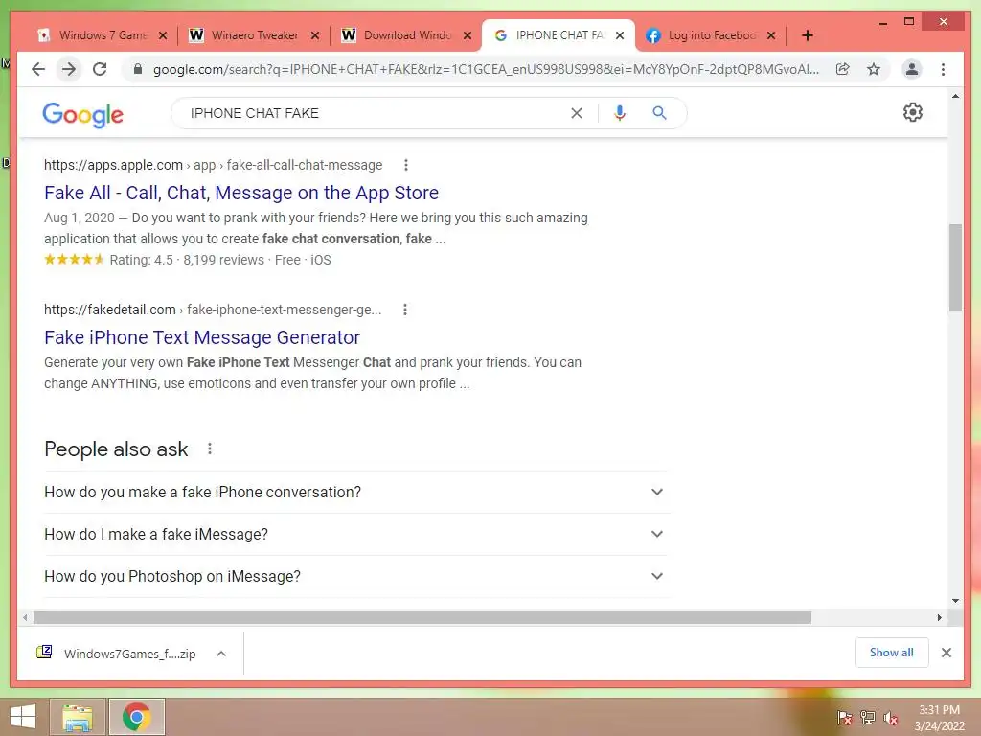Click the scroll right arrow
Image resolution: width=981 pixels, height=736 pixels.
point(939,618)
